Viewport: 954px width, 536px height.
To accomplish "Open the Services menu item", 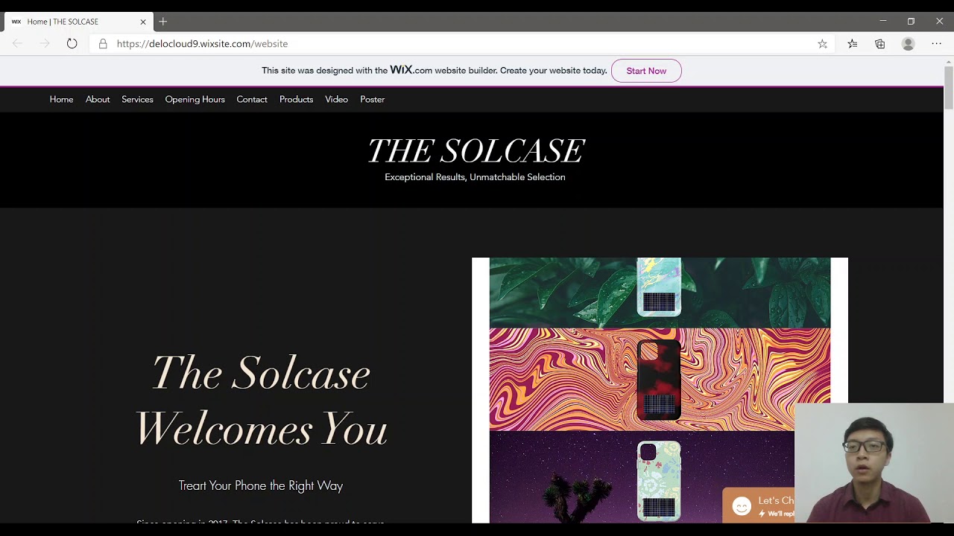I will (137, 100).
